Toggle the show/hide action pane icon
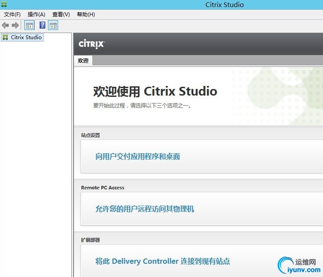 point(53,26)
